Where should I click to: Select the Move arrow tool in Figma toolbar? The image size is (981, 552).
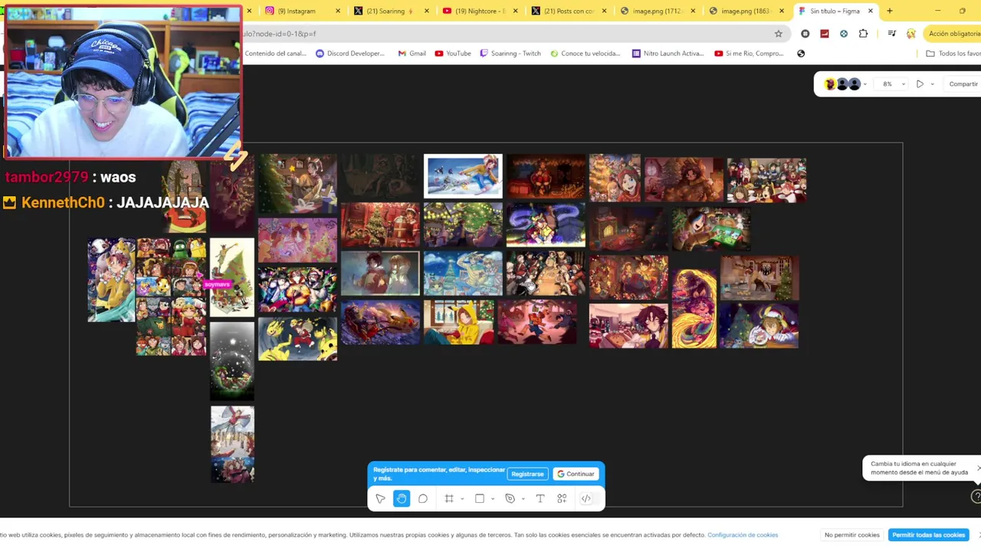point(380,498)
